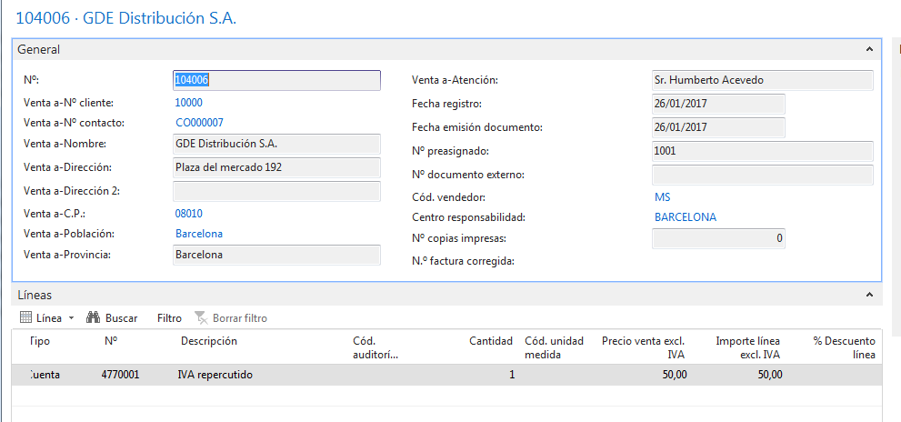Click the Buscar binoculars icon
The image size is (901, 422).
pos(94,317)
